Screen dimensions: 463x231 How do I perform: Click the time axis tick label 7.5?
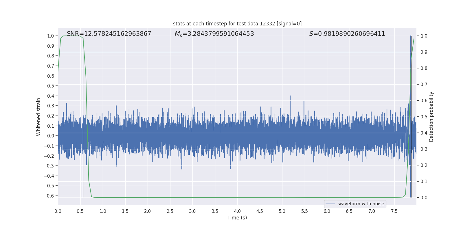[x=394, y=211]
